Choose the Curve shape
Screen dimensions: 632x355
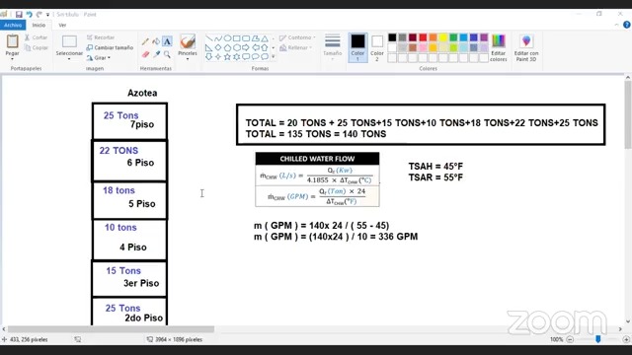(218, 38)
